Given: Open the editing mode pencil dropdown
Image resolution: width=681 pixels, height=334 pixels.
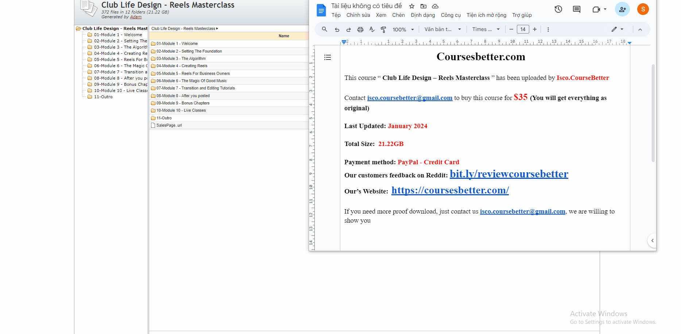Looking at the screenshot, I should tap(617, 30).
